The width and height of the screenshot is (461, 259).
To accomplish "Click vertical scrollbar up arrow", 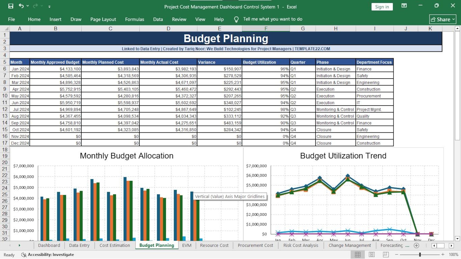I will coord(457,28).
